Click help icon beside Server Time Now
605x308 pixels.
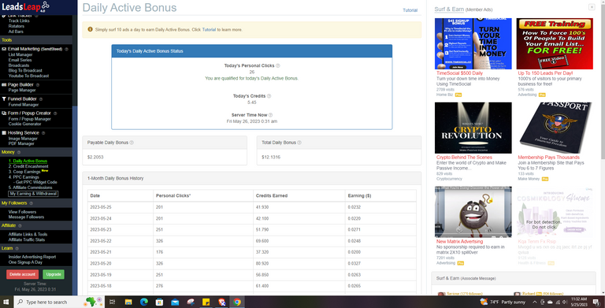[x=270, y=115]
